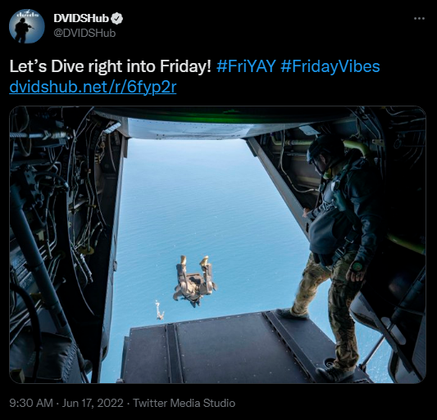The height and width of the screenshot is (420, 437).
Task: Open the DVIDSHub profile avatar
Action: tap(27, 26)
